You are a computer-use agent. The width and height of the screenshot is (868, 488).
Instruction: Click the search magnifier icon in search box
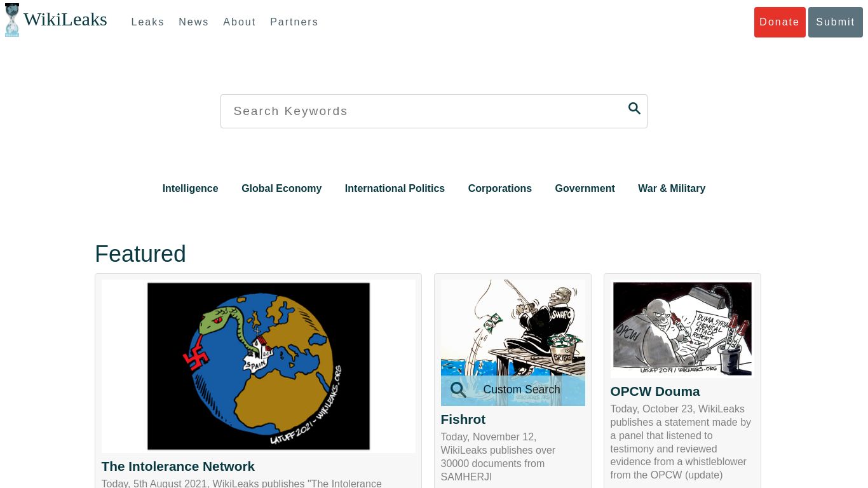point(634,109)
